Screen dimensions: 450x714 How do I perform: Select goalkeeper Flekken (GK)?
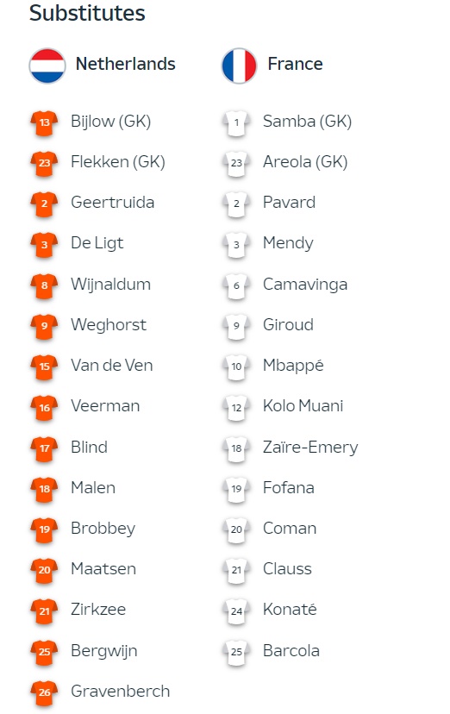coord(118,162)
